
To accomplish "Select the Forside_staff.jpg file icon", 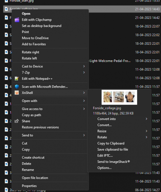I will pos(6,1).
